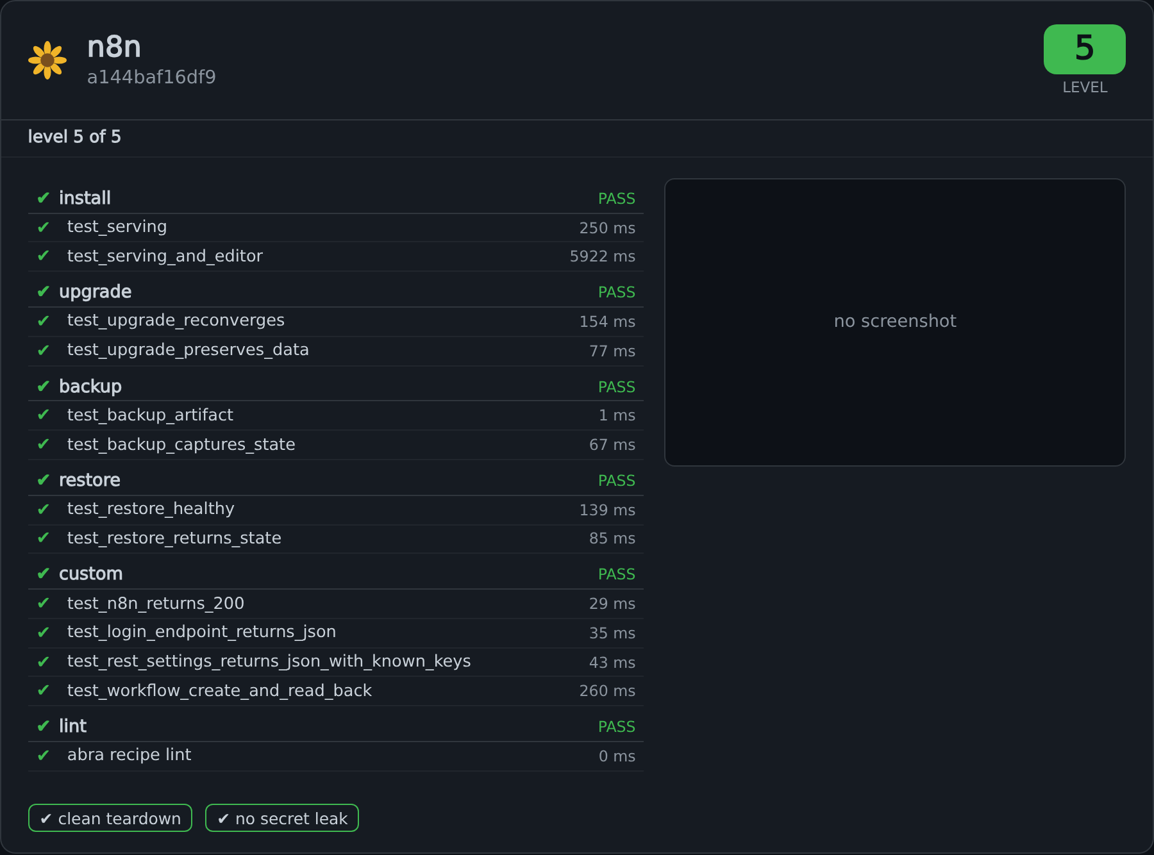The width and height of the screenshot is (1154, 855).
Task: Select the test_rest_settings_returns_json_with_known_keys row
Action: click(336, 662)
